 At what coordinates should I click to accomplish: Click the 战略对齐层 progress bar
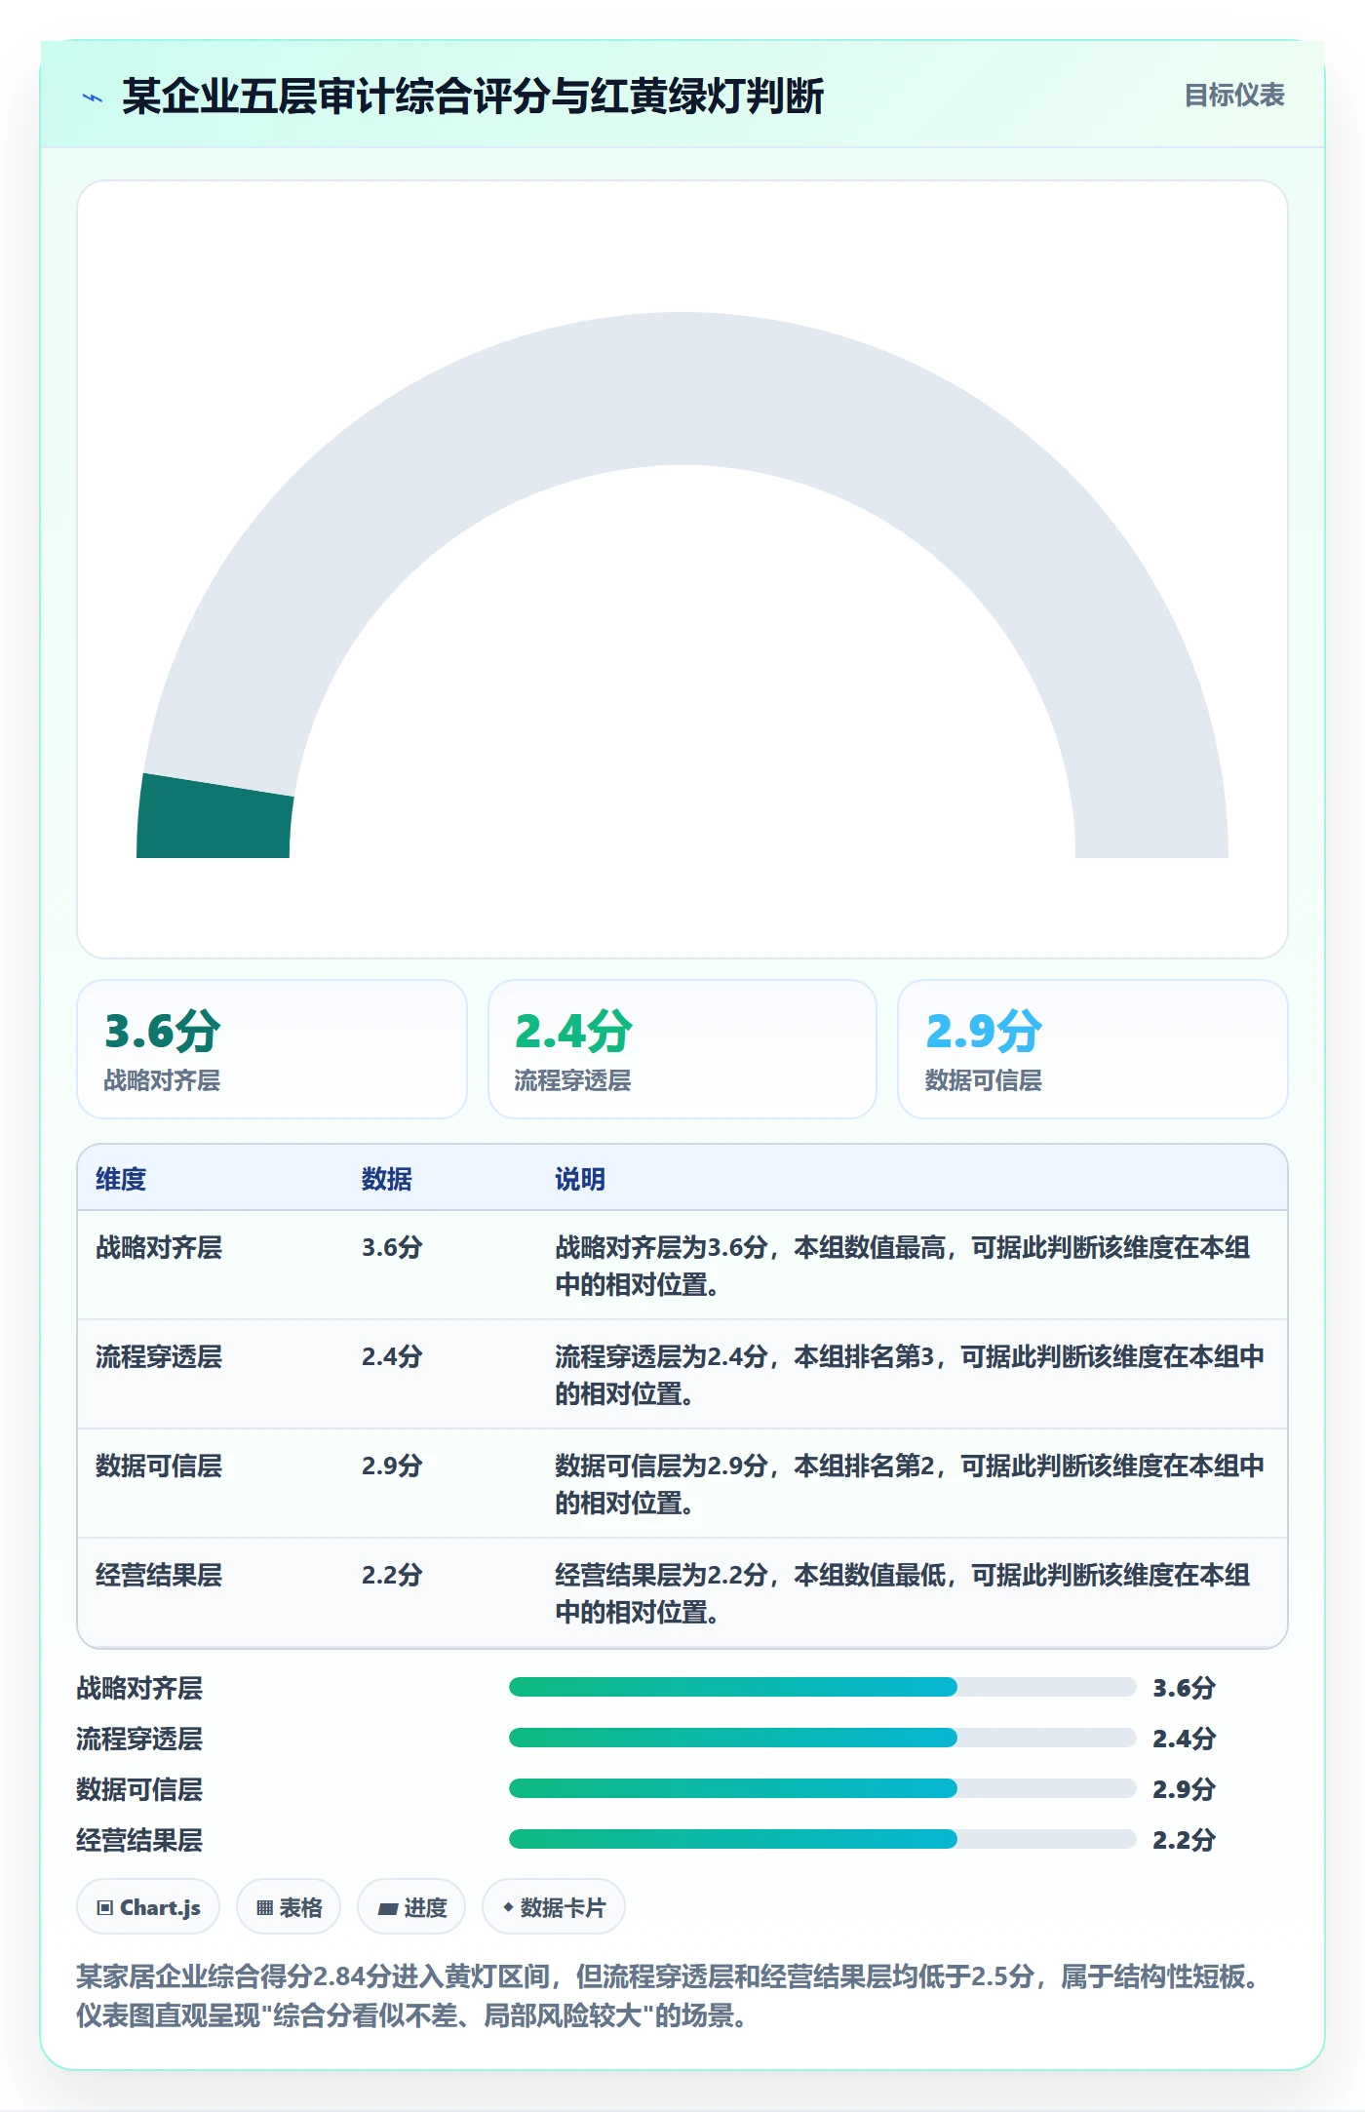coord(822,1687)
